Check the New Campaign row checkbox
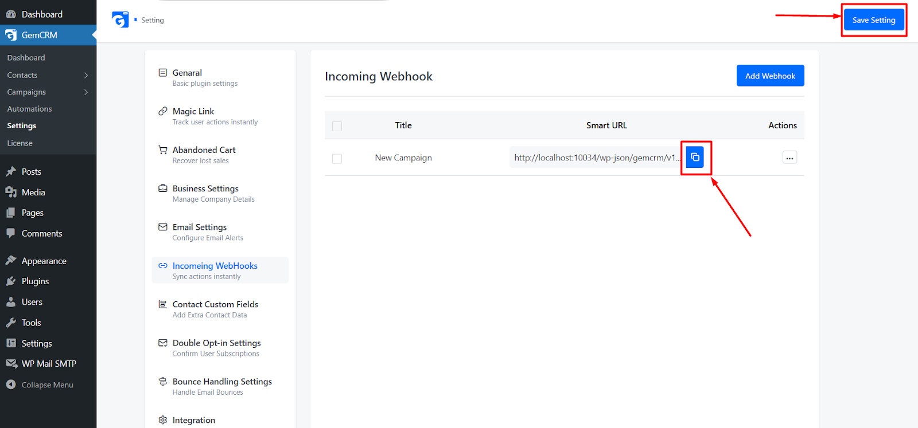 coord(337,159)
